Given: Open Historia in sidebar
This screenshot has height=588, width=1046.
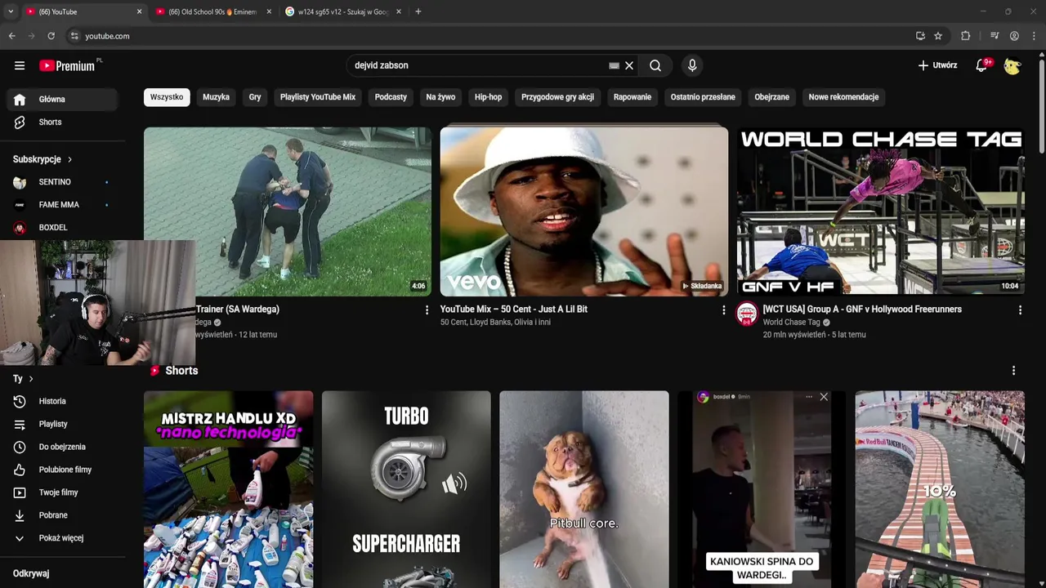Looking at the screenshot, I should (63, 401).
